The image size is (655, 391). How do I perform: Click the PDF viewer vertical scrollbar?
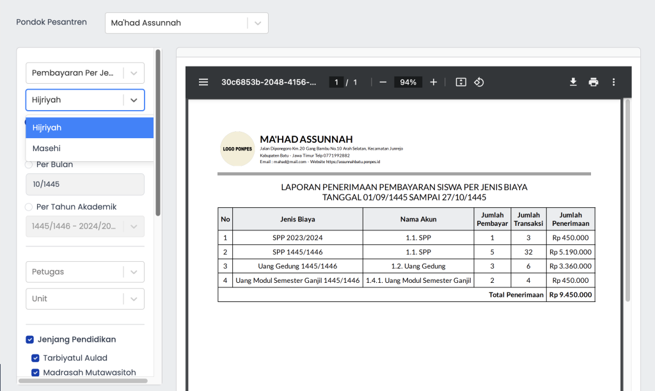[x=627, y=200]
